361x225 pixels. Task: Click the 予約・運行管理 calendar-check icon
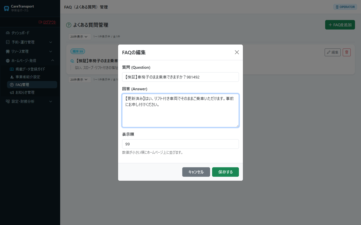(x=8, y=42)
